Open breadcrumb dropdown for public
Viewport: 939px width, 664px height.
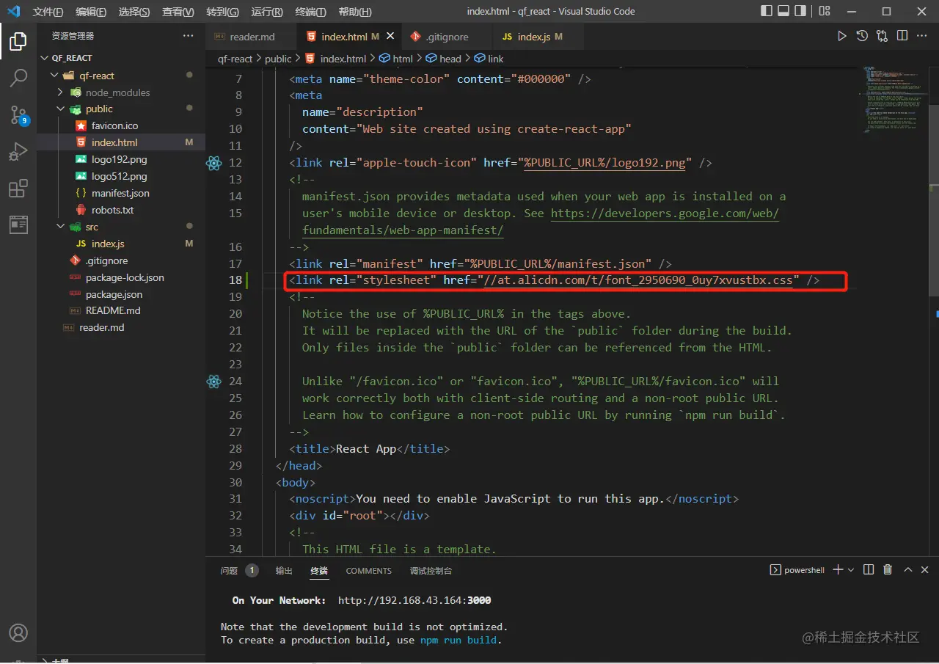[278, 59]
